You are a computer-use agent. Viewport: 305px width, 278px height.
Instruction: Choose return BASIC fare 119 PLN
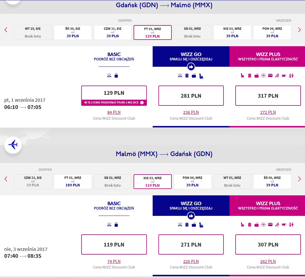114,244
